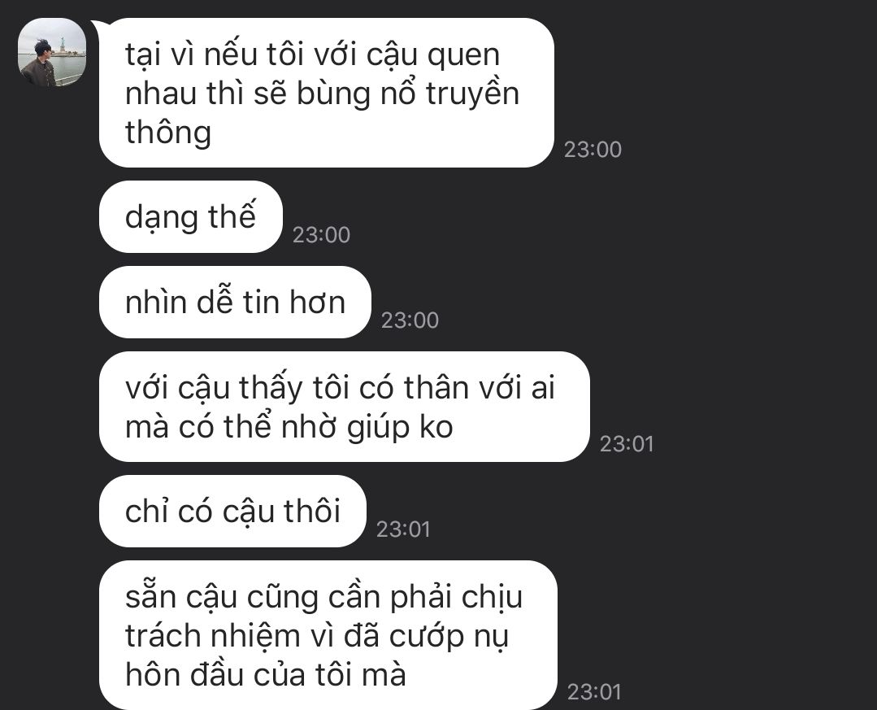Screen dimensions: 877x710
Task: Click the timestamp beside 'nhìn dễ tin hơn'
Action: 410,320
